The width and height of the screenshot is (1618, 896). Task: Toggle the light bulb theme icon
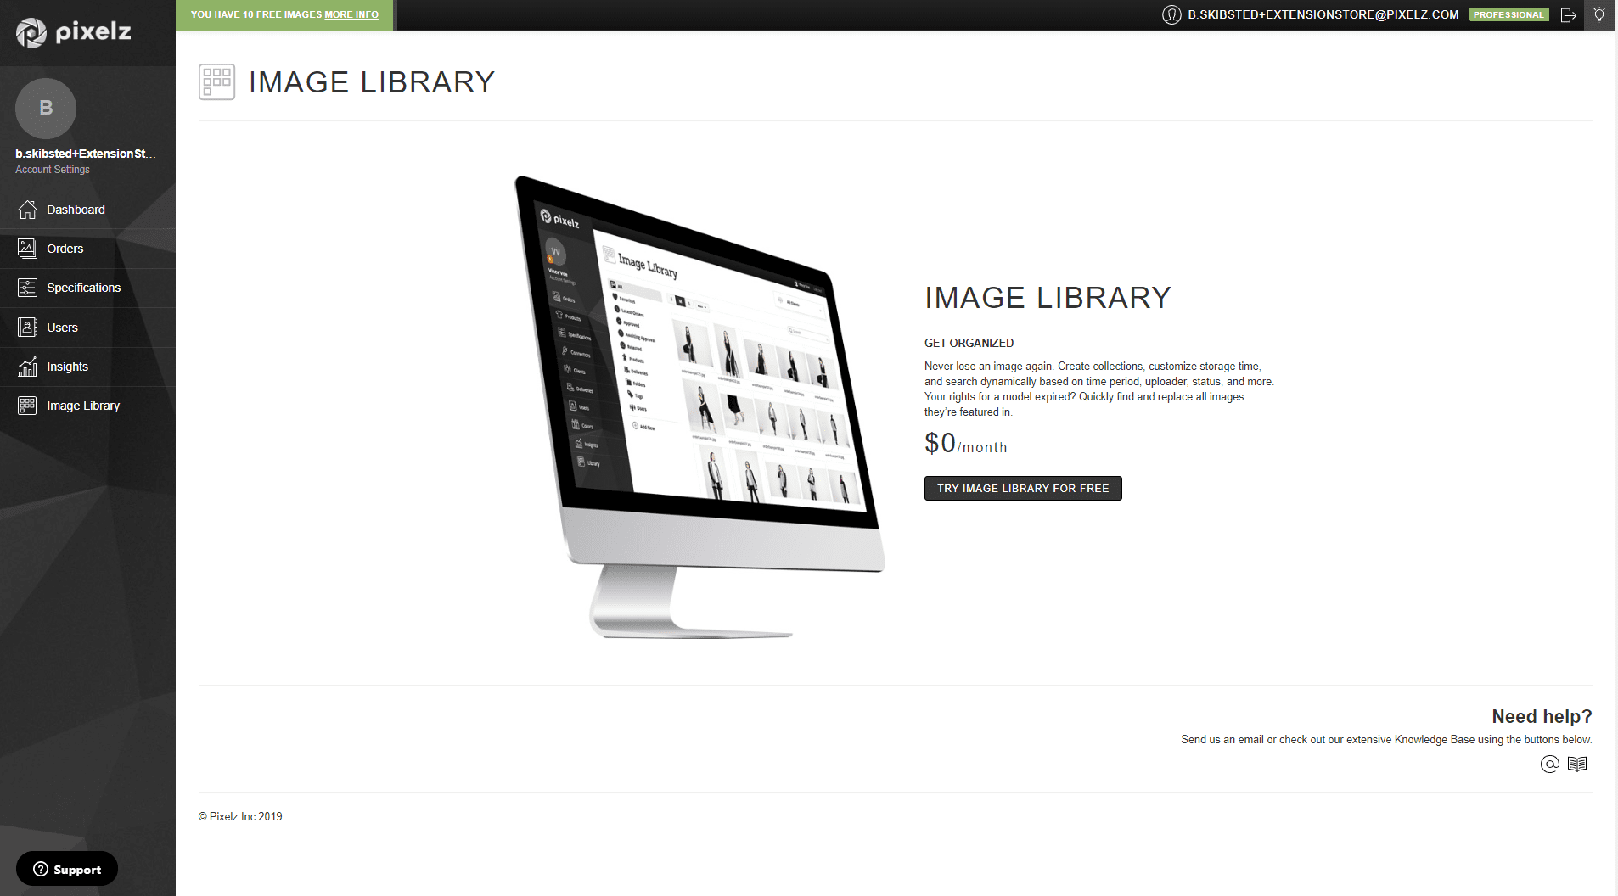point(1599,15)
